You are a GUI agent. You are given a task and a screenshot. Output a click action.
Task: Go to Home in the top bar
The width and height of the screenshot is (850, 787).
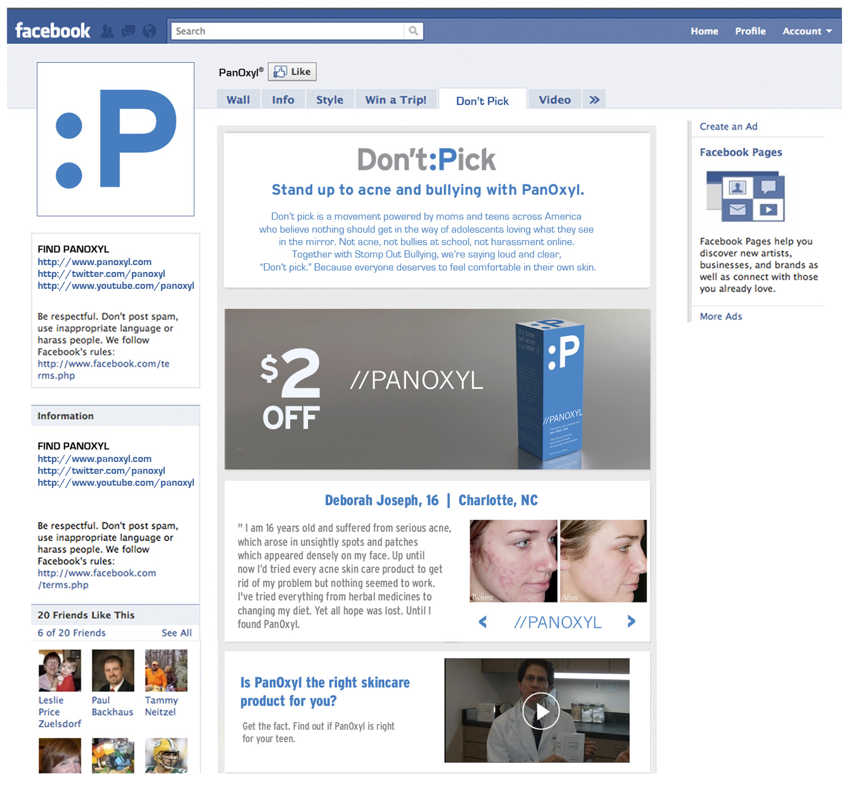(704, 31)
